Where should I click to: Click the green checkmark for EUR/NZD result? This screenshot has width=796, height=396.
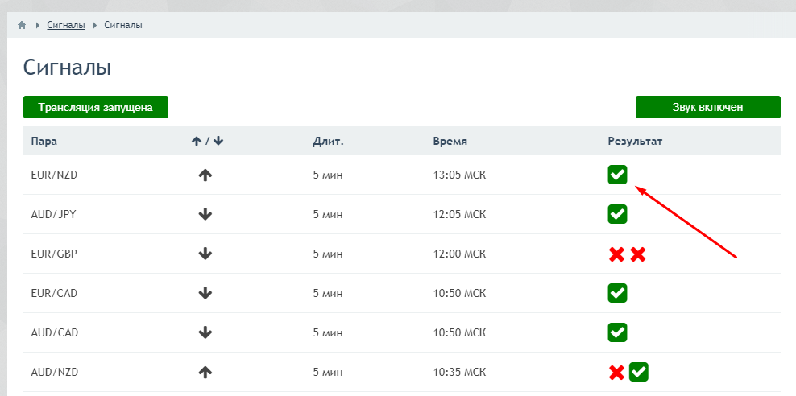pyautogui.click(x=617, y=175)
